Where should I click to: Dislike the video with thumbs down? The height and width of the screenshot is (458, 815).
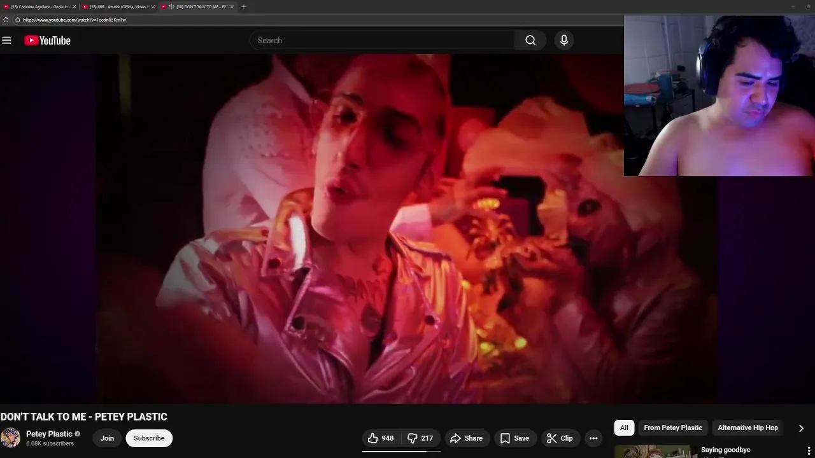tap(421, 438)
